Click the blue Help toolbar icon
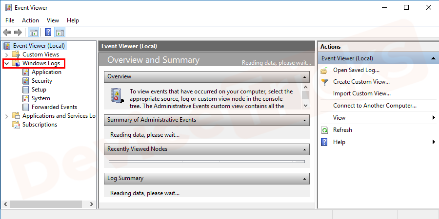 [48, 33]
